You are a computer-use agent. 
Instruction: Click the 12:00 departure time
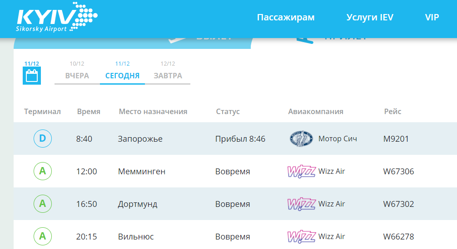point(87,172)
